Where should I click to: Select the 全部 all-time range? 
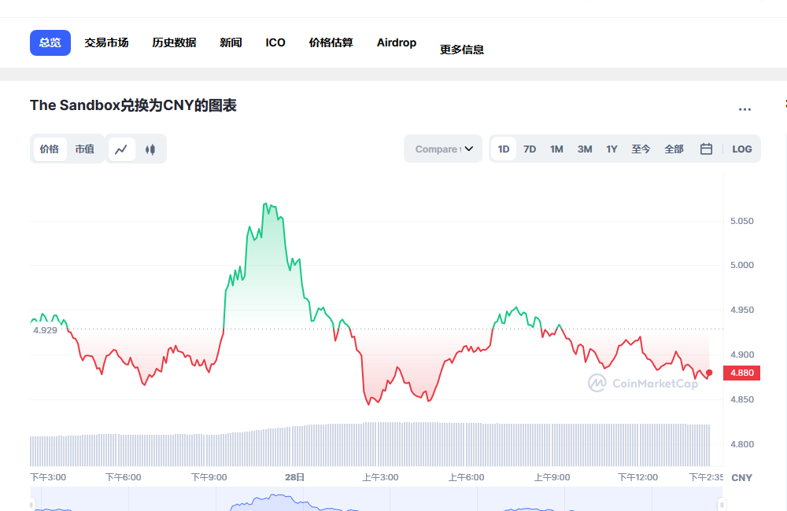(x=674, y=149)
